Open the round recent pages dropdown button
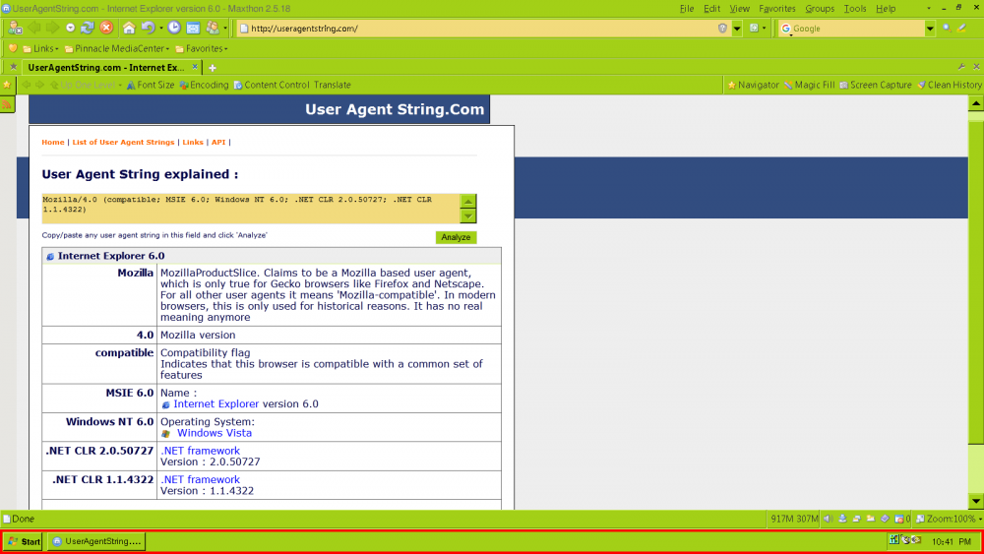Screen dimensions: 984x554 tap(70, 28)
